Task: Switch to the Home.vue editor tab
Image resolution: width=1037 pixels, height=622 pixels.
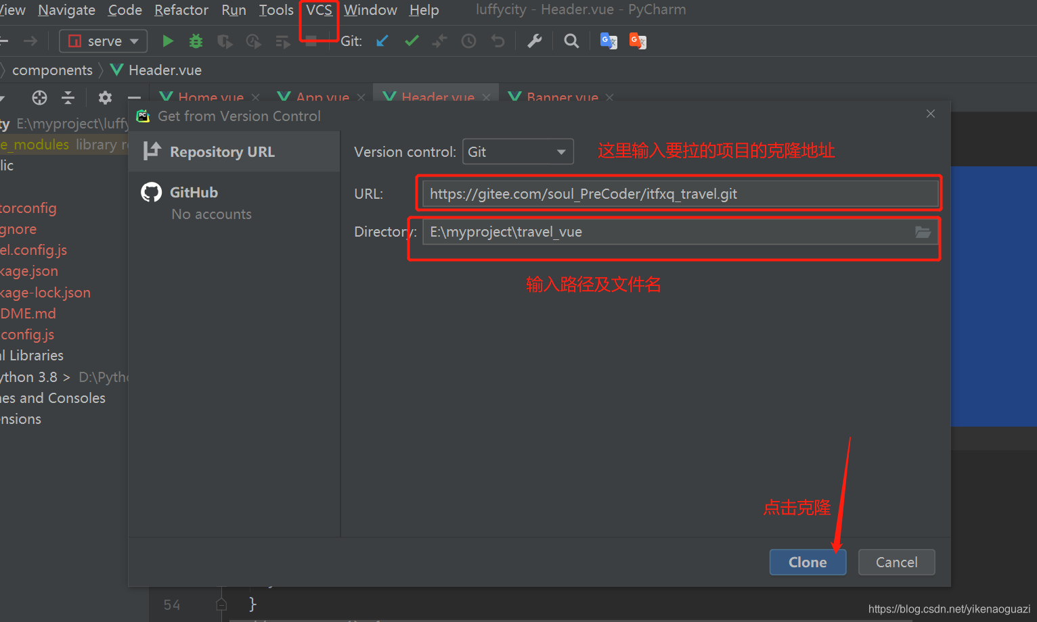Action: coord(211,97)
